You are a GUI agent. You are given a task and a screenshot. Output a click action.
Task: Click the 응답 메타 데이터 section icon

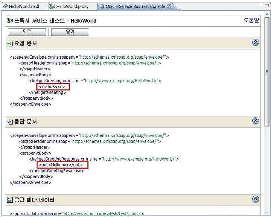[x=10, y=200]
